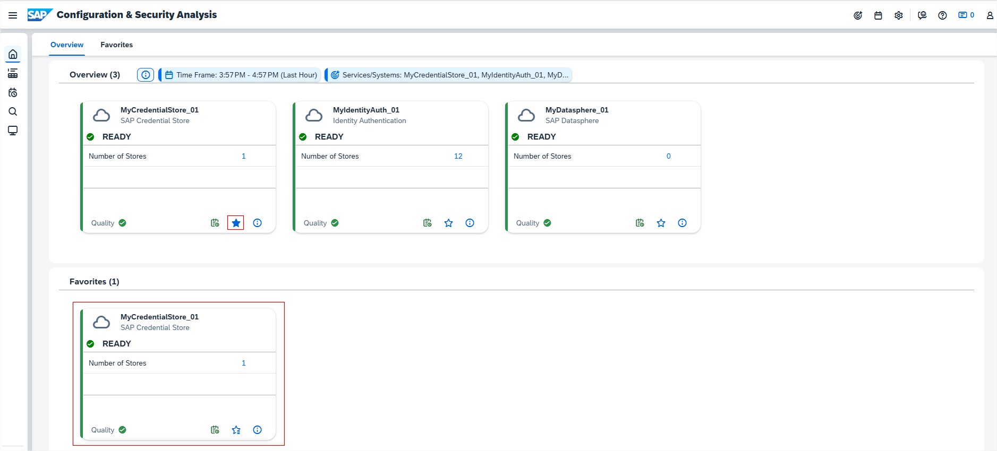This screenshot has height=451, width=997.
Task: Open the notifications counter in header
Action: 966,15
